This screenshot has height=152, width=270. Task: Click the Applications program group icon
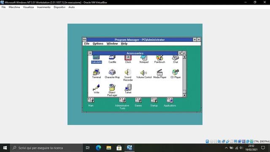click(170, 102)
